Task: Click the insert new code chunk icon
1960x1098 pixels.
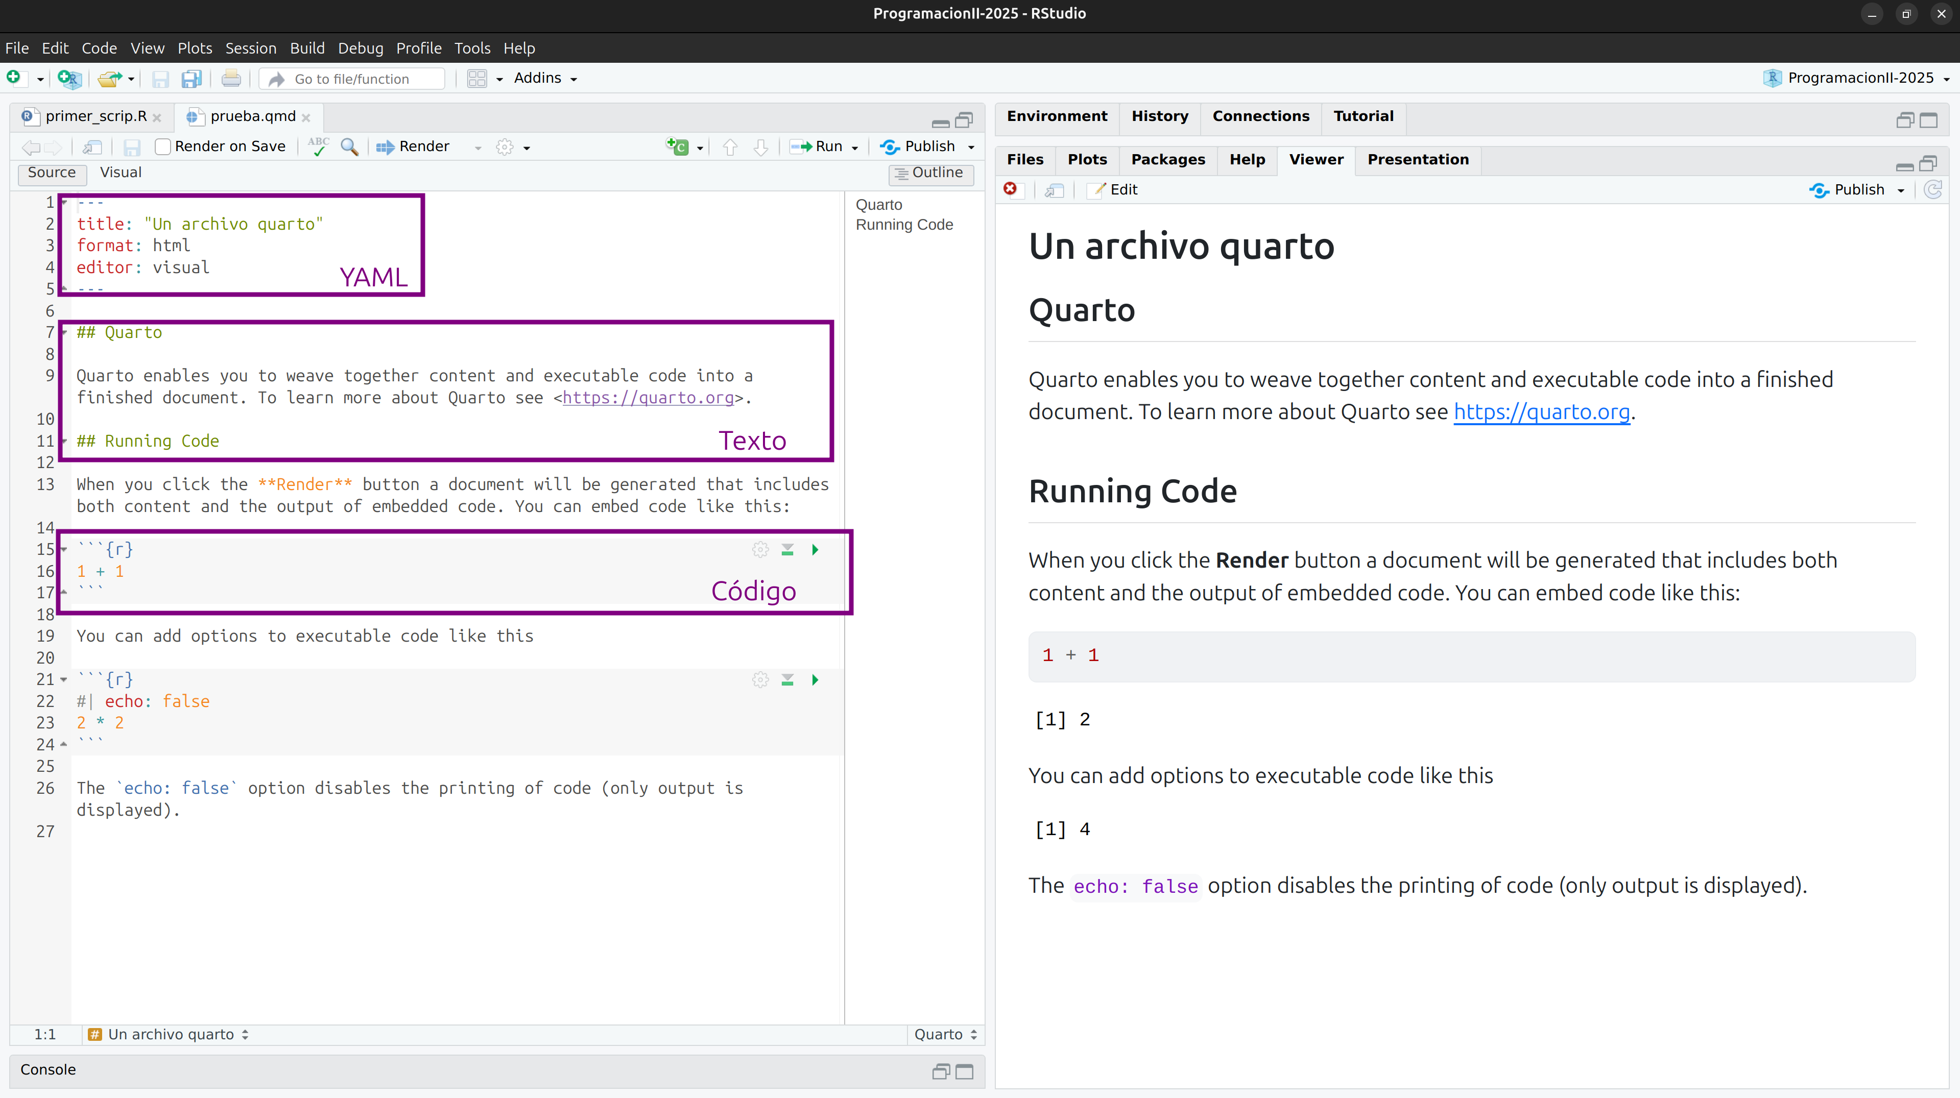Action: 677,146
